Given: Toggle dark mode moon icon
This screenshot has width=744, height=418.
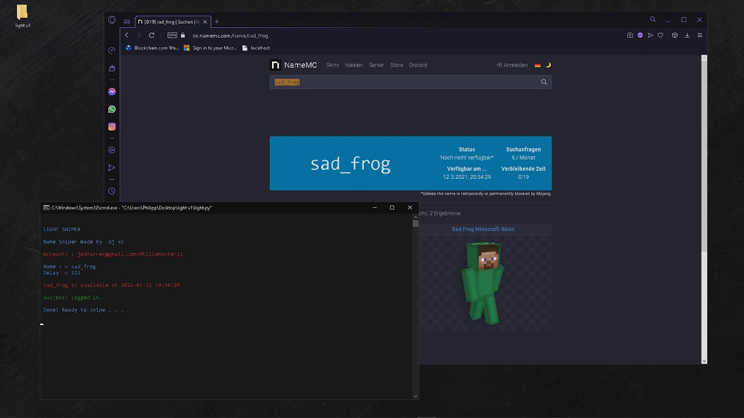Looking at the screenshot, I should click(x=548, y=65).
